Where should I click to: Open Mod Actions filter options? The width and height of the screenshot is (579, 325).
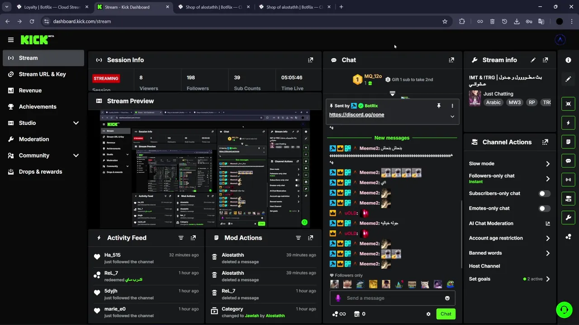[x=298, y=238]
